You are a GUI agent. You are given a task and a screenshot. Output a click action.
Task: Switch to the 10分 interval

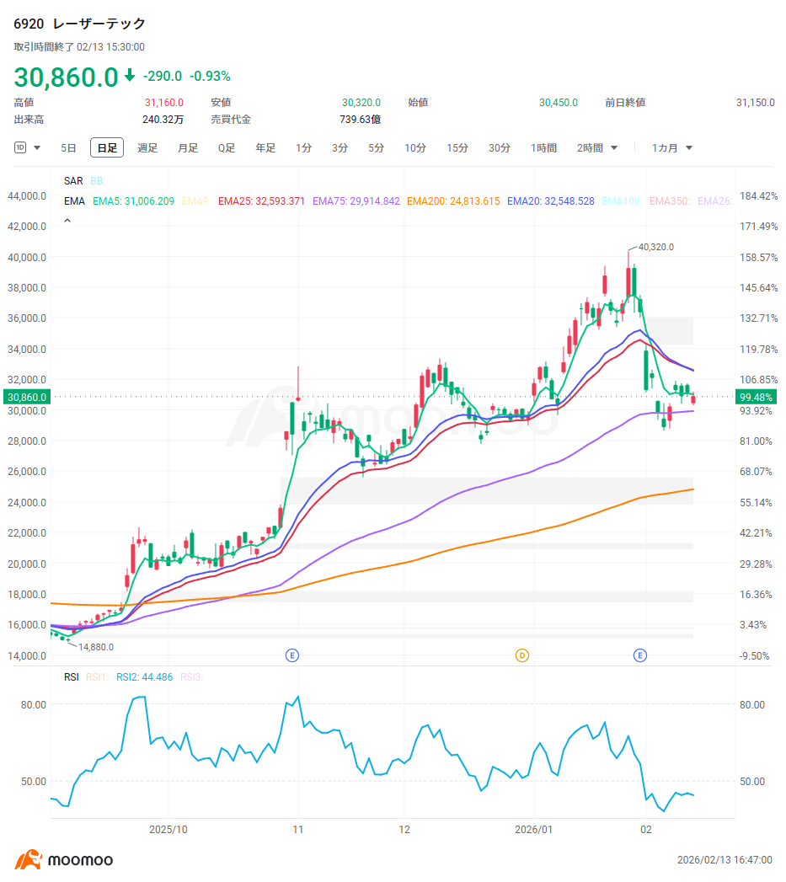(415, 148)
